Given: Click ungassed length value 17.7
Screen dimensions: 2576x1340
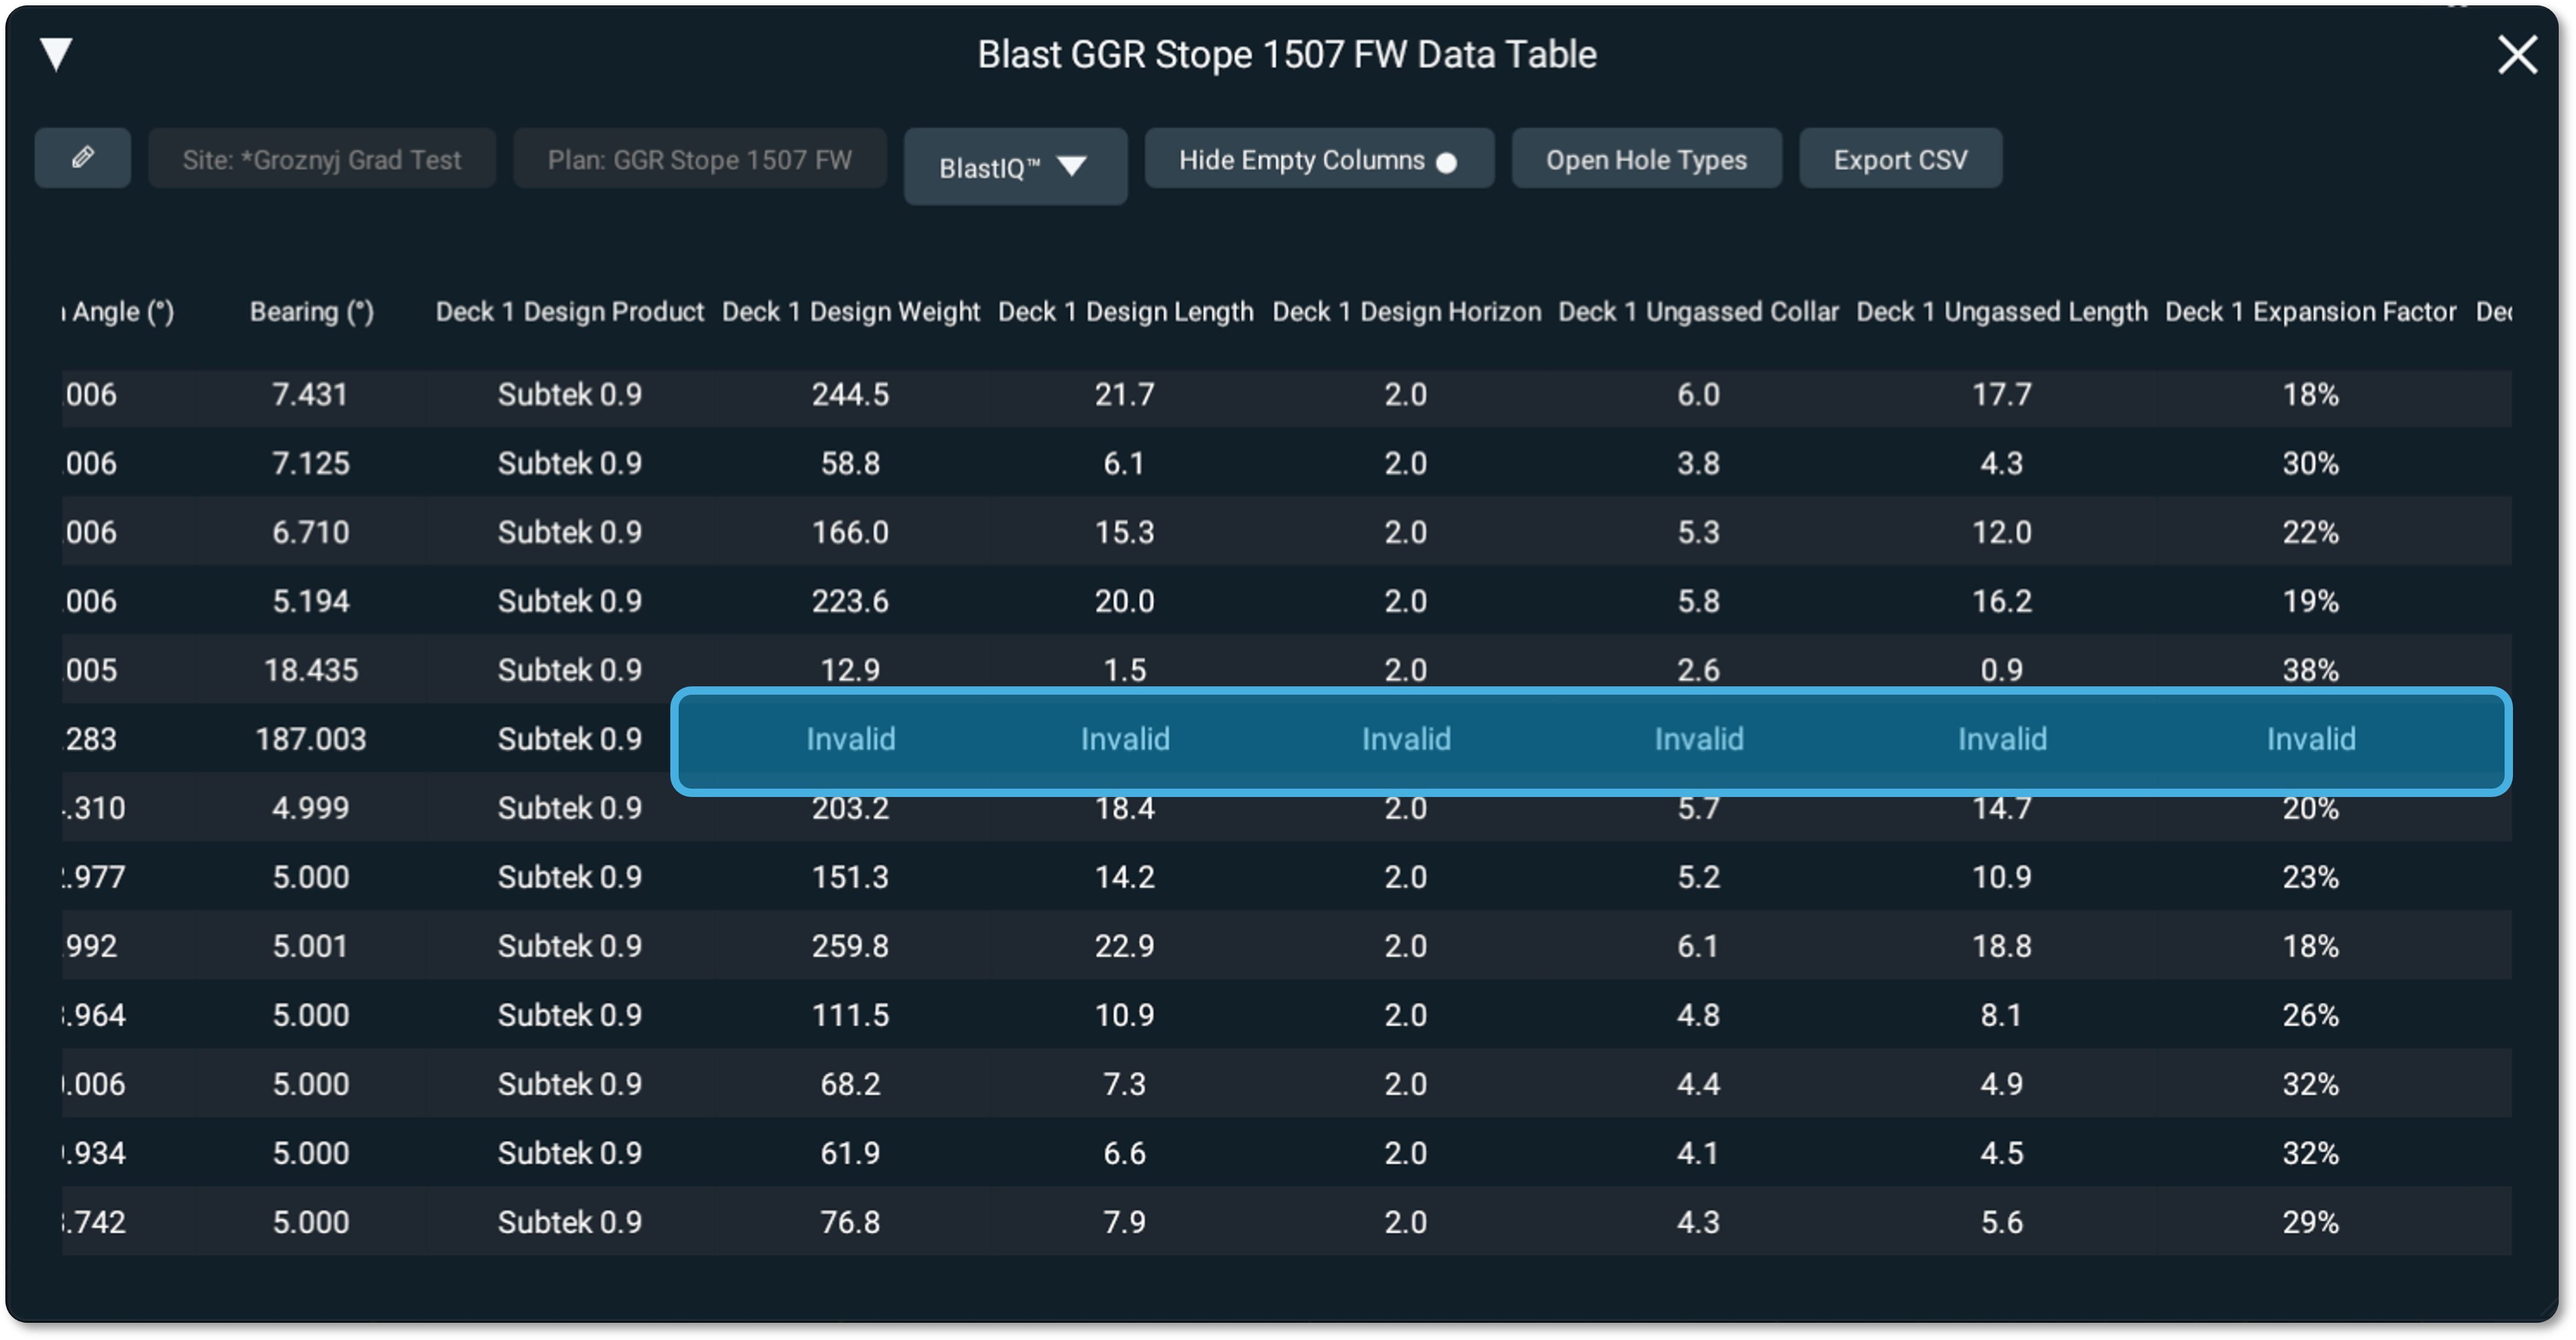Looking at the screenshot, I should click(2002, 394).
